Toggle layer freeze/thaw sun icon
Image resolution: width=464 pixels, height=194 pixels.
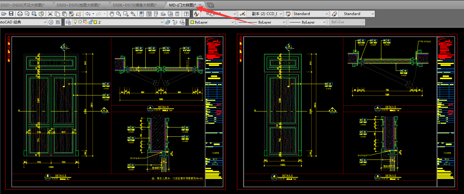point(80,22)
